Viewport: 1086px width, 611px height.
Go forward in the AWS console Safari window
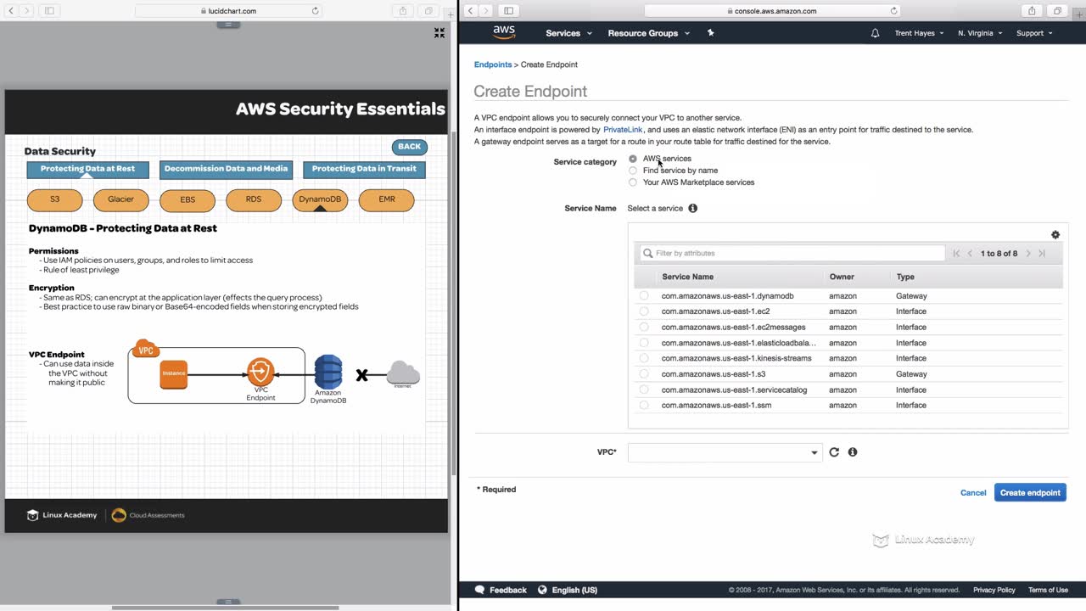coord(485,11)
